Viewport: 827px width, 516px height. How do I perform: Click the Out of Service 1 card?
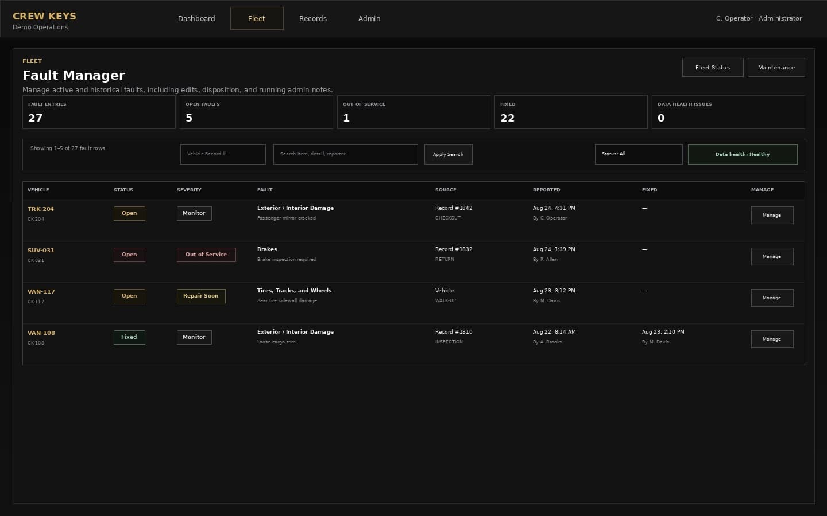coord(413,112)
